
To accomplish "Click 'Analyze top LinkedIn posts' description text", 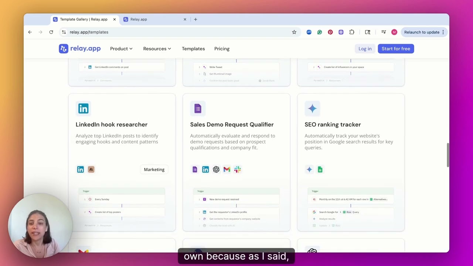I will [117, 139].
